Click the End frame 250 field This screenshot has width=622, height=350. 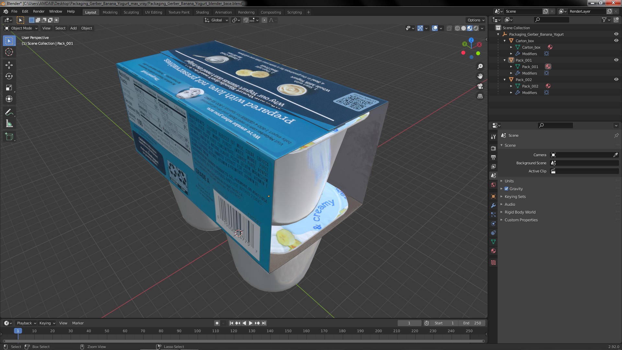click(472, 323)
